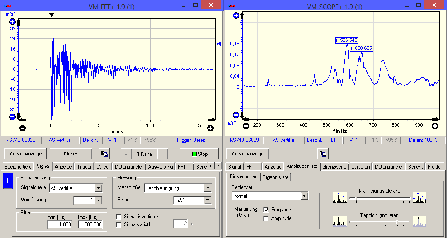Uncheck the Frequenz marking checkbox

(267, 210)
